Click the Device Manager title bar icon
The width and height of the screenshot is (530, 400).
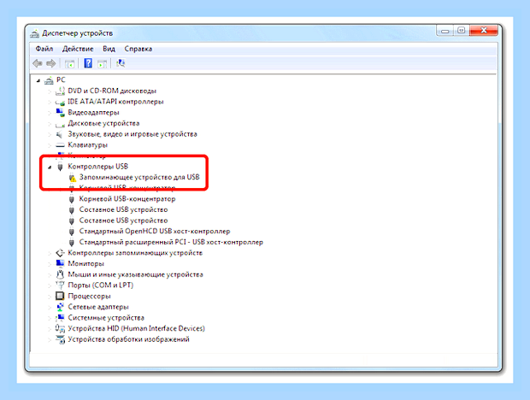click(x=34, y=33)
